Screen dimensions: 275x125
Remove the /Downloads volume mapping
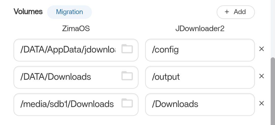261,103
